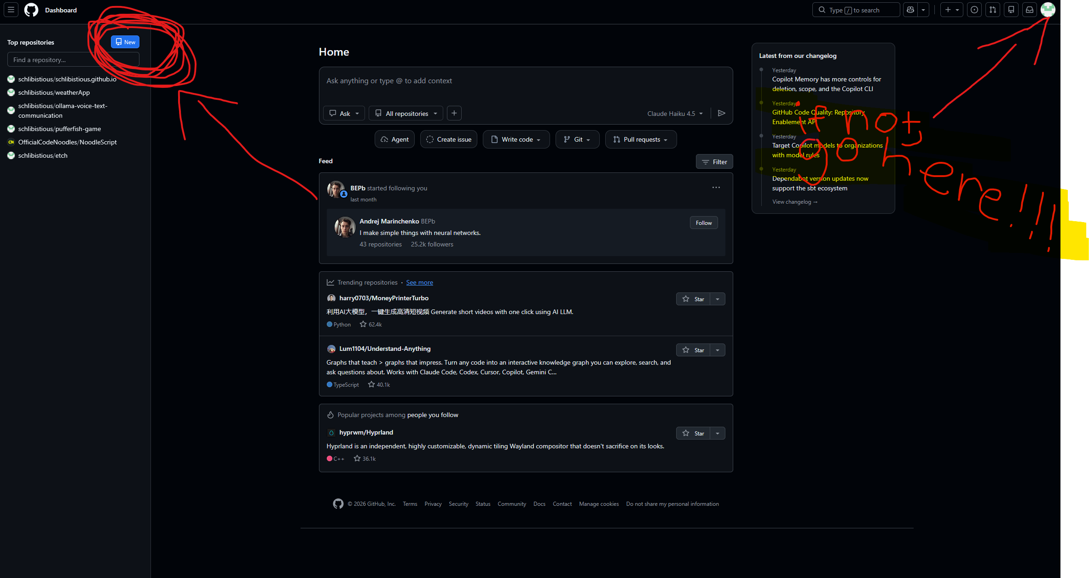Viewport: 1089px width, 578px height.
Task: Open the notifications inbox icon
Action: coord(1030,10)
